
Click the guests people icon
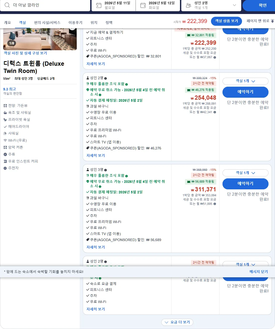tap(188, 5)
